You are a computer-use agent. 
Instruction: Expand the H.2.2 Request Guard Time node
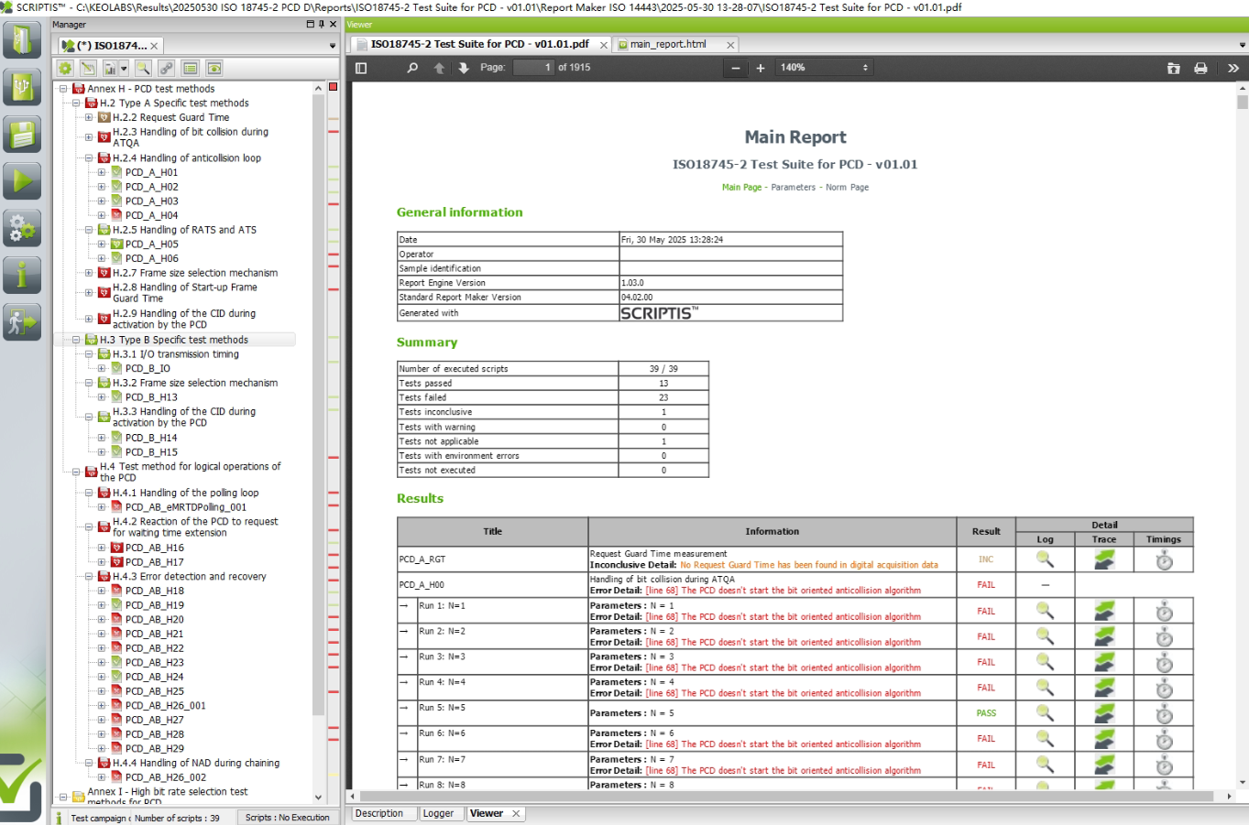point(89,117)
